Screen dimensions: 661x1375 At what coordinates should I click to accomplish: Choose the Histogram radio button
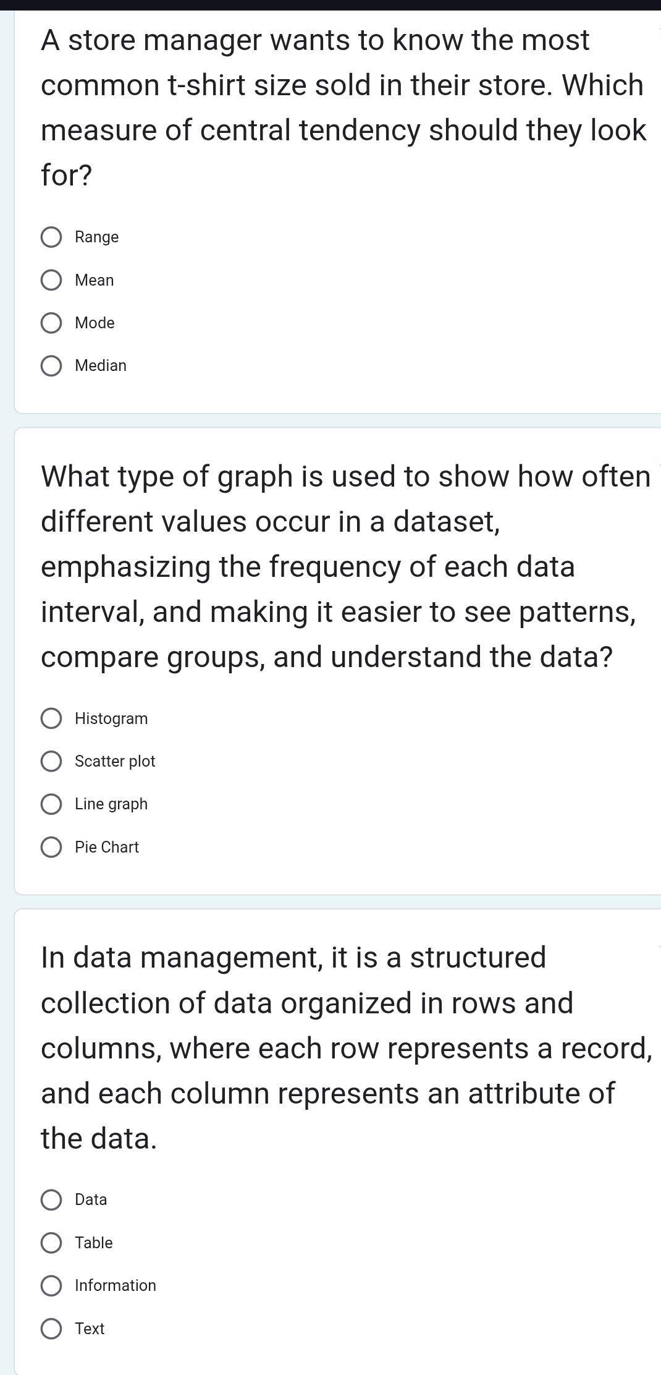(x=51, y=719)
